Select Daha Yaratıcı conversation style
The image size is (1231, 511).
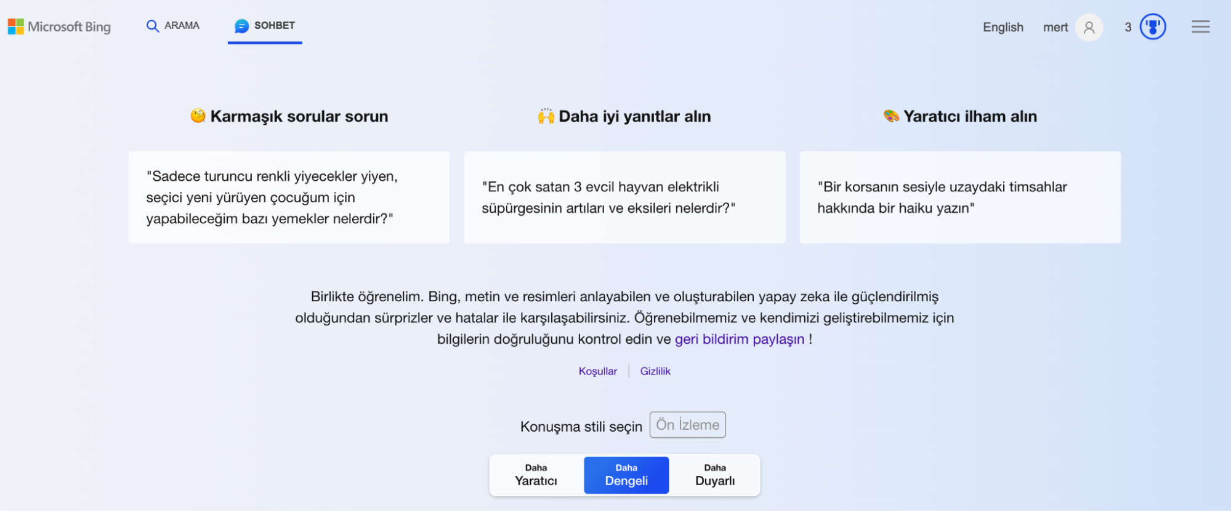point(536,475)
